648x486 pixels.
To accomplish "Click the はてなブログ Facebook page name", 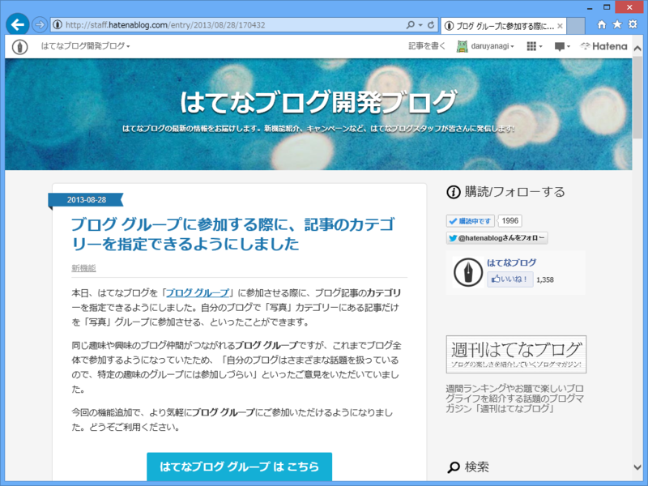I will coord(512,262).
